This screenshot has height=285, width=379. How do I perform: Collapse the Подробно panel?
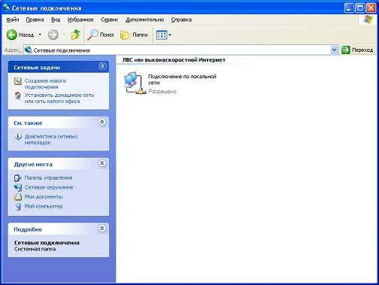coord(102,229)
